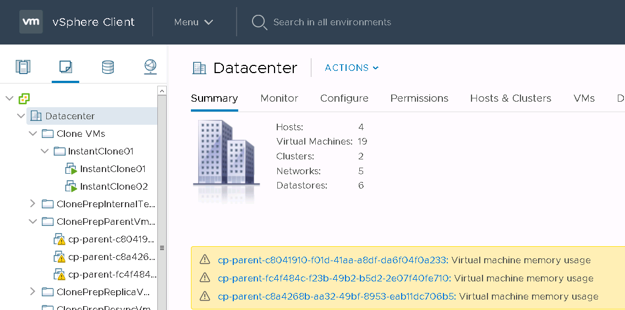Screen dimensions: 625x310
Task: Click warning triangle for cp-parent-fc4f484c alert
Action: [x=205, y=278]
